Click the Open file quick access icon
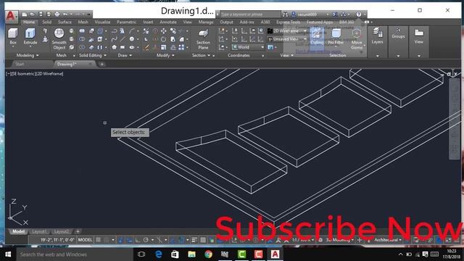The width and height of the screenshot is (464, 261). click(x=33, y=14)
